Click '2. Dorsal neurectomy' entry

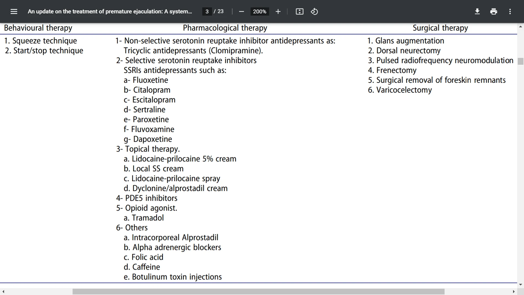(404, 51)
